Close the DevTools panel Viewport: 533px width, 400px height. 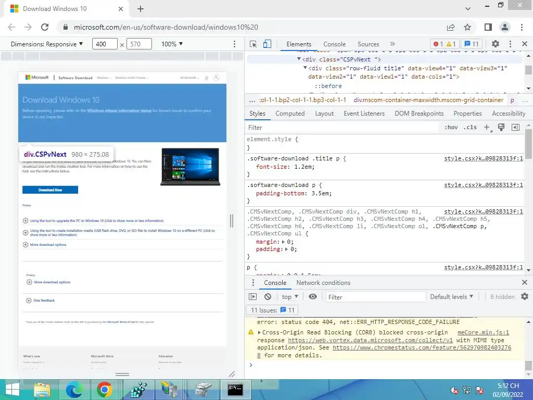tap(525, 44)
